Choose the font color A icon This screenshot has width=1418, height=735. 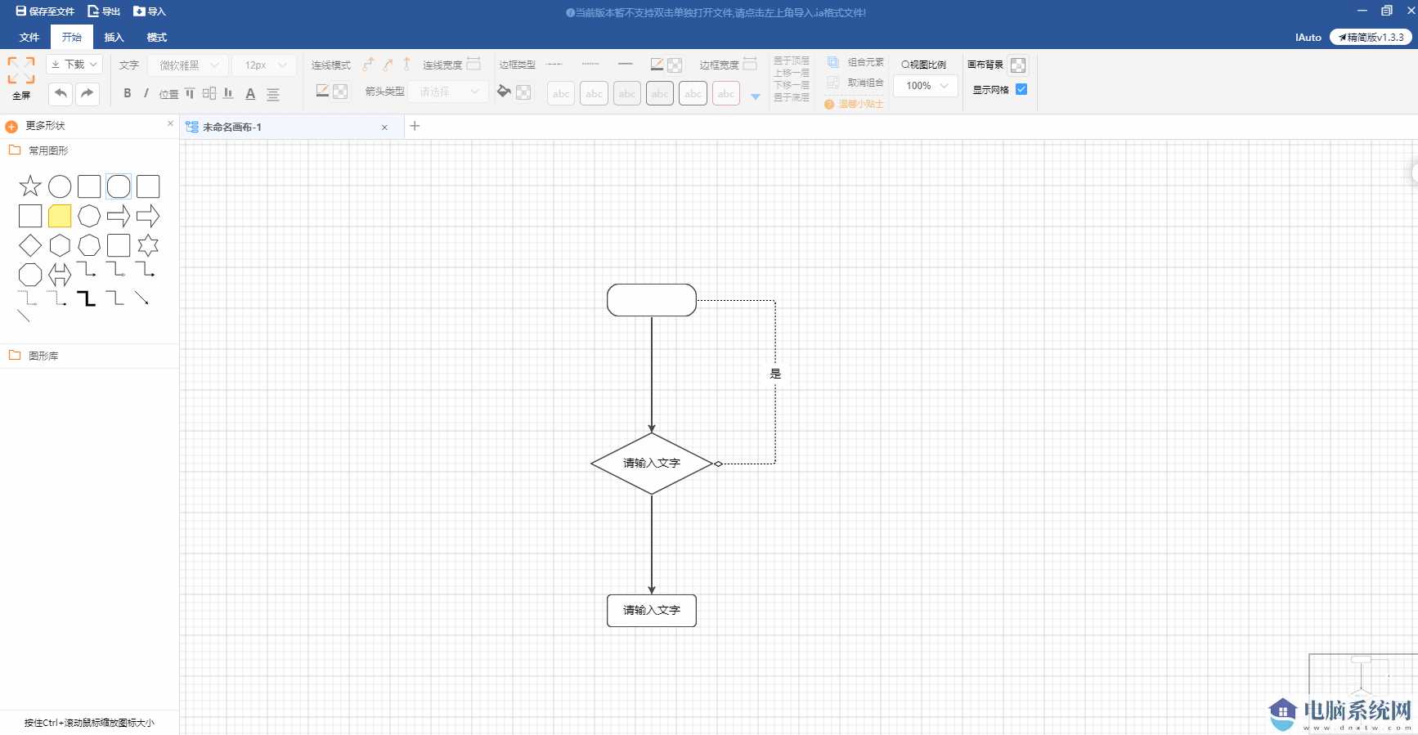pyautogui.click(x=250, y=94)
